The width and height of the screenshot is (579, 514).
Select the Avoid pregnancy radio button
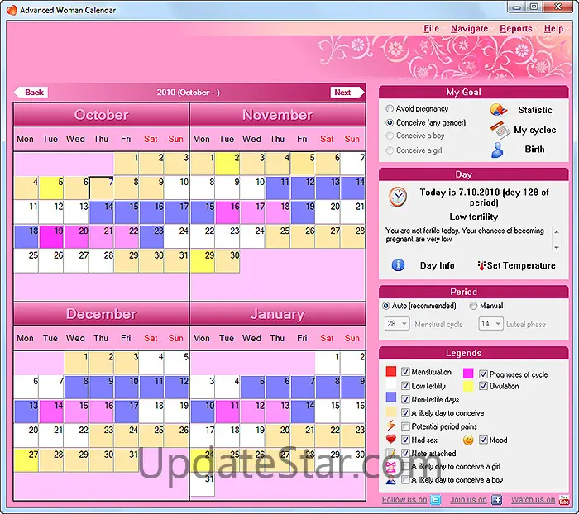pos(390,109)
